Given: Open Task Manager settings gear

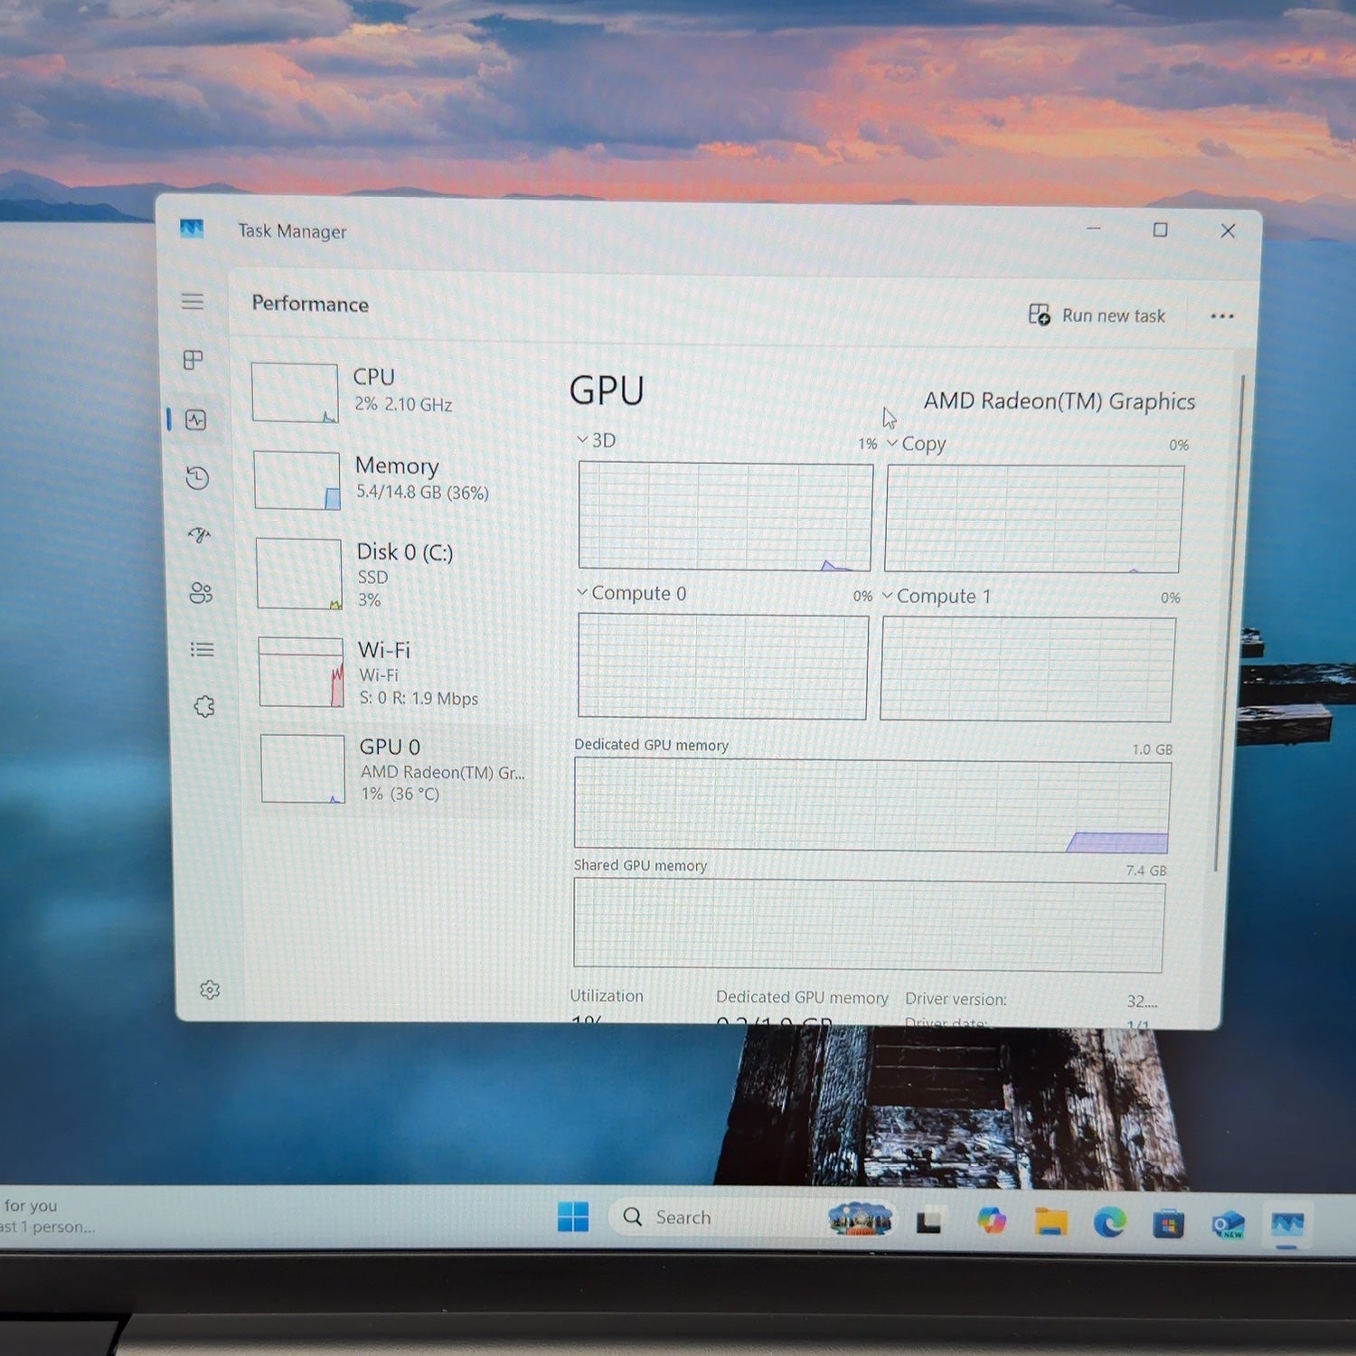Looking at the screenshot, I should point(210,990).
